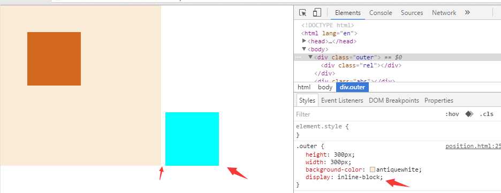Show more DevTools tabs chevron
The width and height of the screenshot is (501, 193).
[467, 12]
